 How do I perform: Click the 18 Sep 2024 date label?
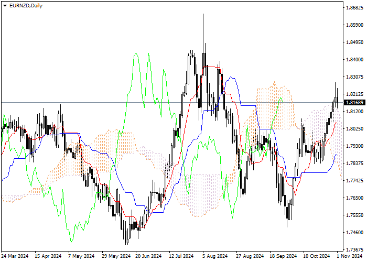pyautogui.click(x=283, y=256)
